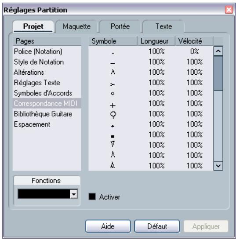Click Vélocité 100% in accent (>) row
Image resolution: width=236 pixels, height=240 pixels.
point(195,83)
